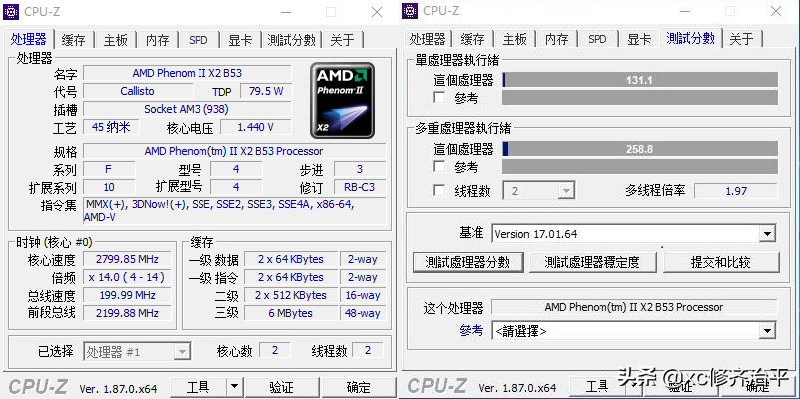
Task: Switch to SPD tab in right window
Action: click(598, 39)
